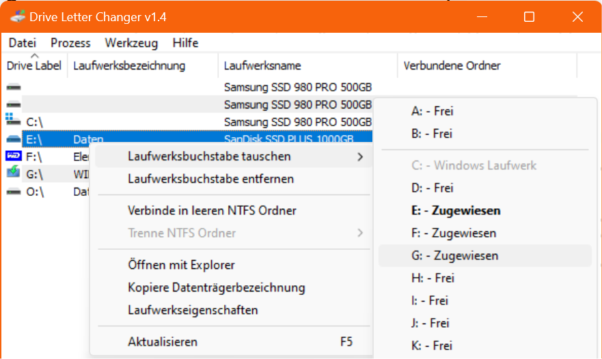Sort by the Verbundene Ordner column header

487,66
